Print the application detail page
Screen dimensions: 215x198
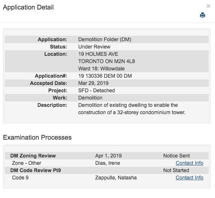click(203, 15)
